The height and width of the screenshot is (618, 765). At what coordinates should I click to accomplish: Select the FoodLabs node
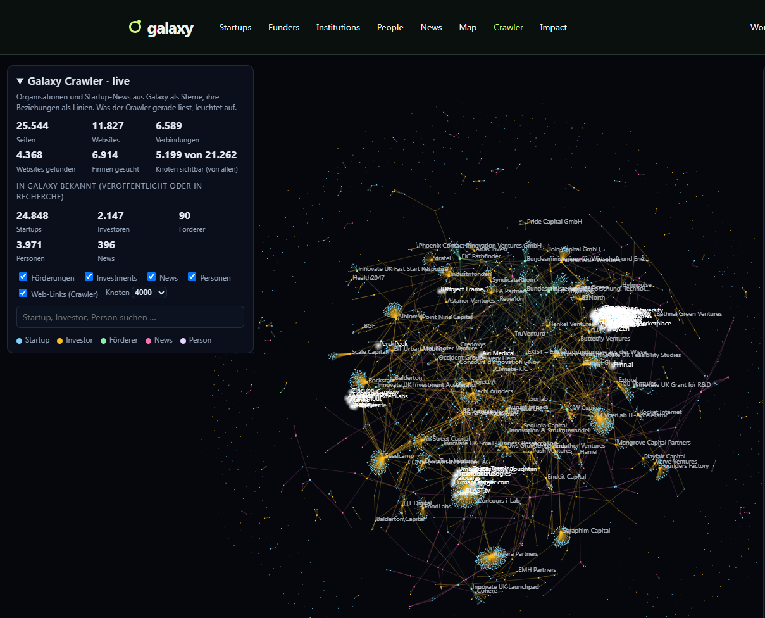(438, 507)
